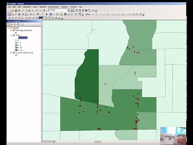Collapse TEST_5 layer legend
193x145 pixels.
click(11, 35)
